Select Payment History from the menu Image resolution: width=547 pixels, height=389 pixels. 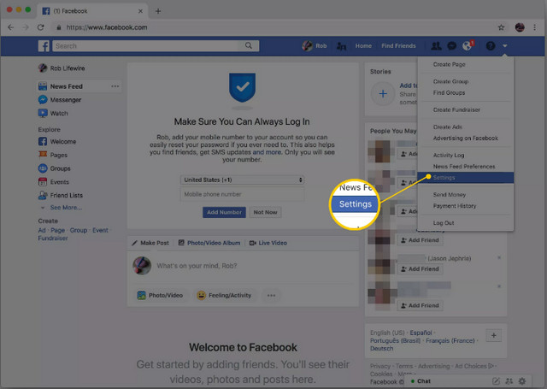[x=455, y=206]
